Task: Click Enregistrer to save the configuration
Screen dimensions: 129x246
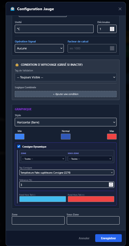Action: pos(108,238)
